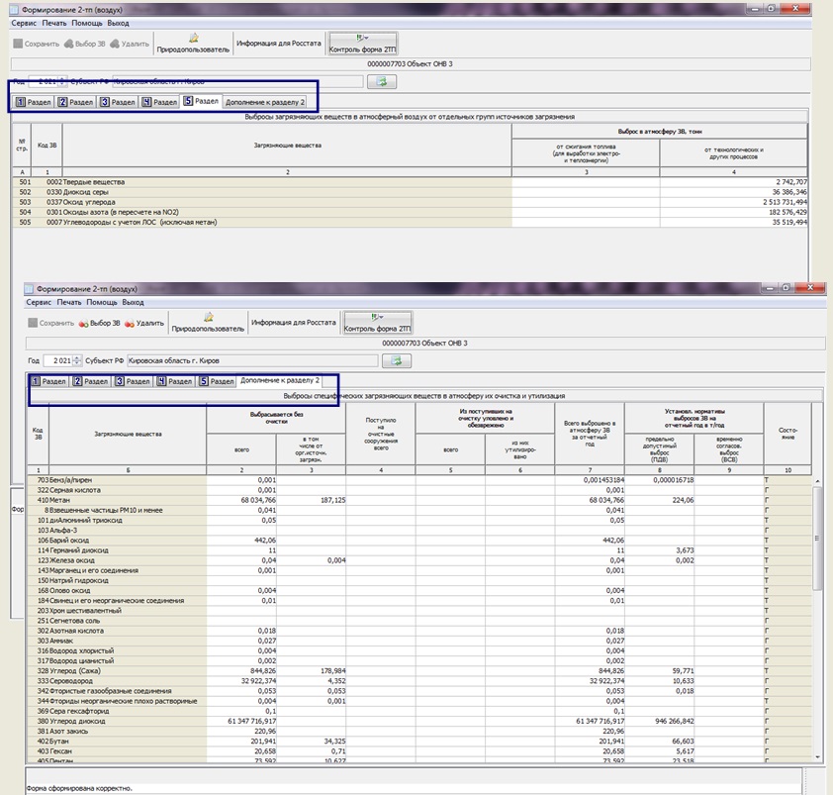
Task: Select the Метан row in the bottom table
Action: [x=148, y=500]
